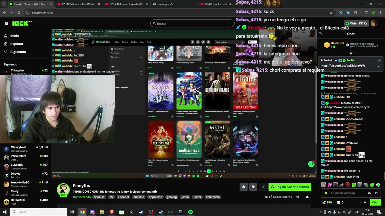This screenshot has width=385, height=216.
Task: Click the notification bell for Finnyths
Action: (x=244, y=187)
